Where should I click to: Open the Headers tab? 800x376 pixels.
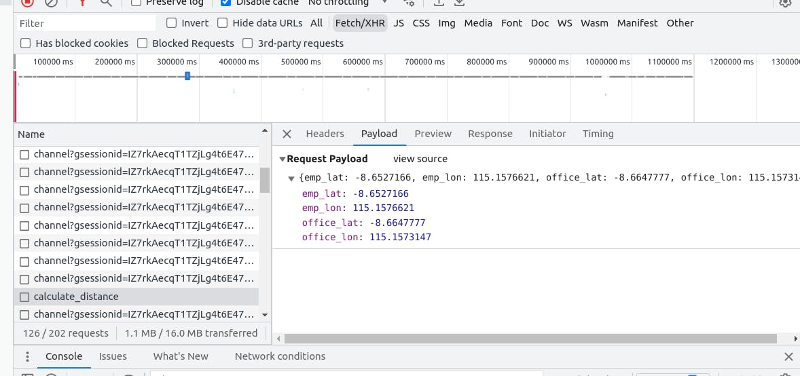325,134
